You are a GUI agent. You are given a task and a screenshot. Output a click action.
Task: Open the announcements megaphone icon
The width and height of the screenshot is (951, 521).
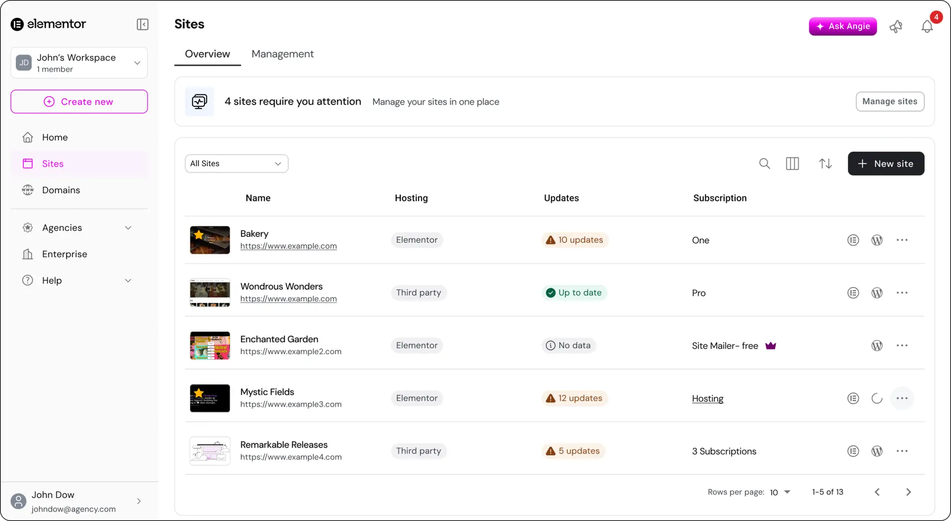(896, 26)
